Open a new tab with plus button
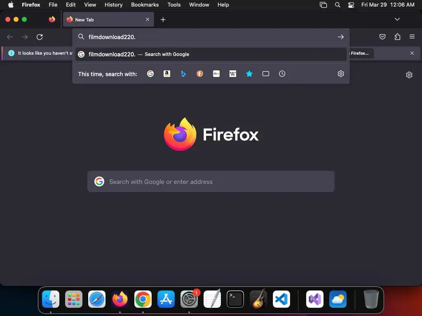The height and width of the screenshot is (316, 422). coord(163,20)
